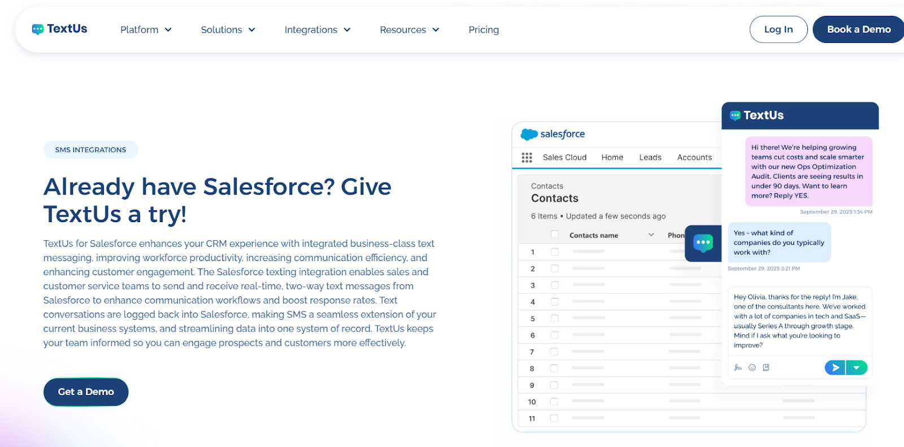Expand the Platform dropdown menu
Image resolution: width=904 pixels, height=447 pixels.
(x=146, y=29)
